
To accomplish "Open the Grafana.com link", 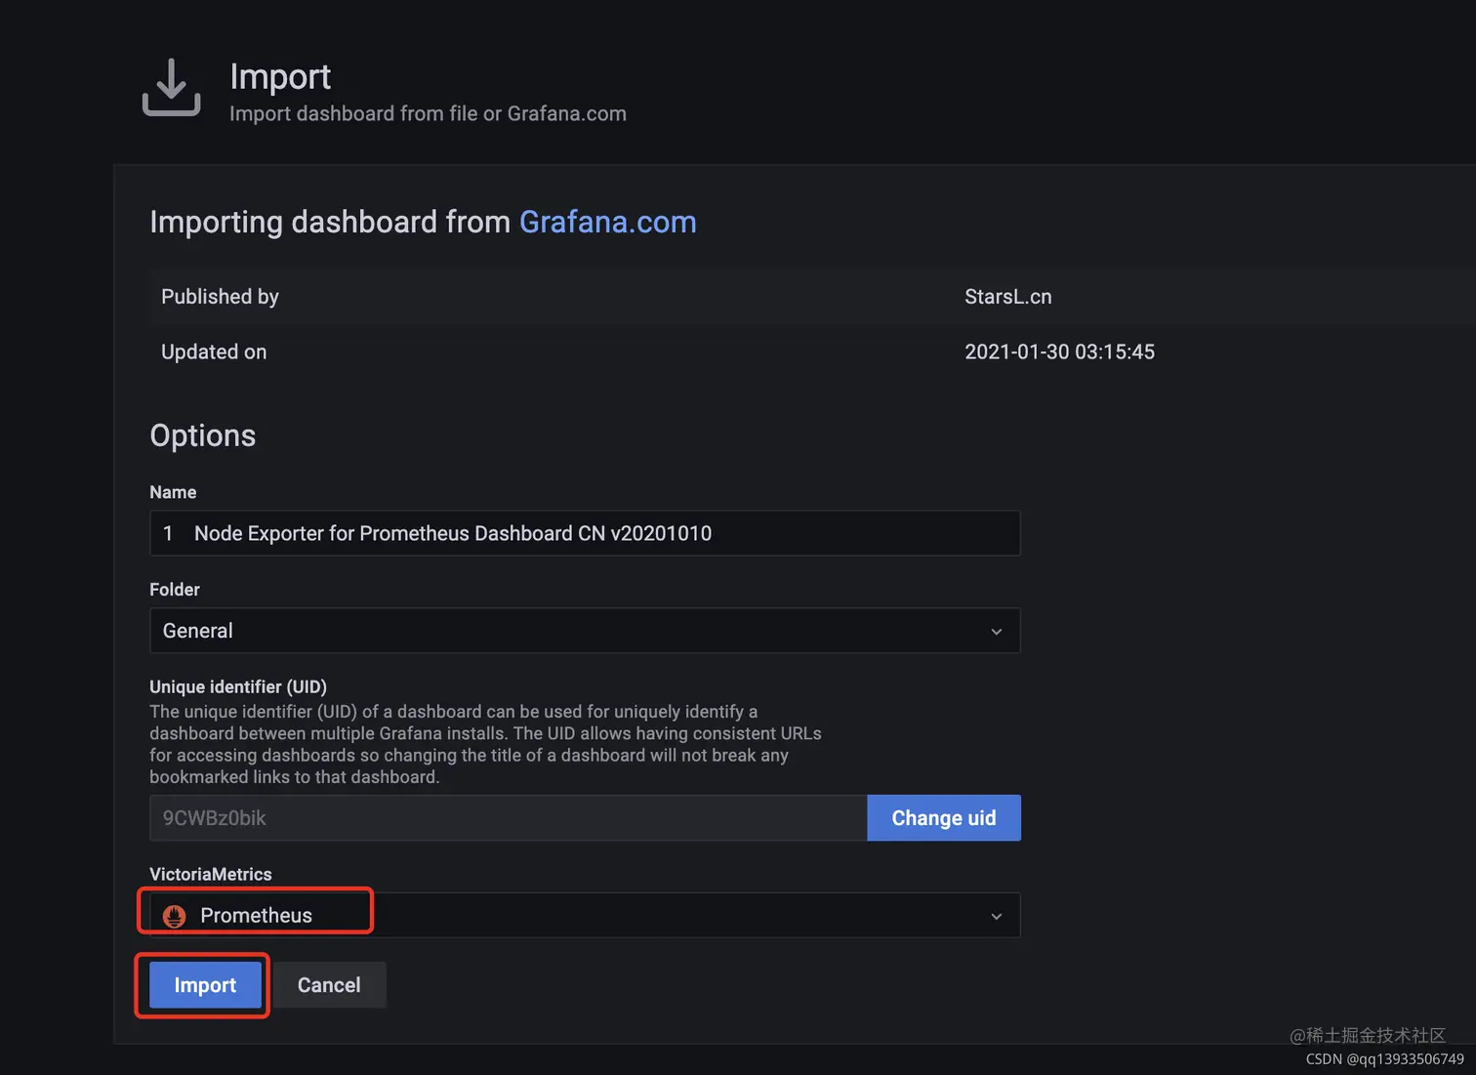I will pos(607,222).
